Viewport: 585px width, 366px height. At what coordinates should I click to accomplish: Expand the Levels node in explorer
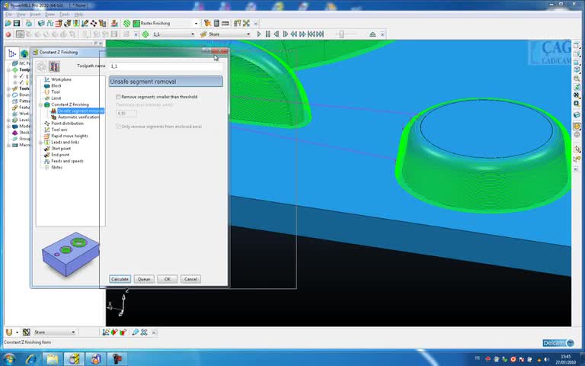[8, 120]
